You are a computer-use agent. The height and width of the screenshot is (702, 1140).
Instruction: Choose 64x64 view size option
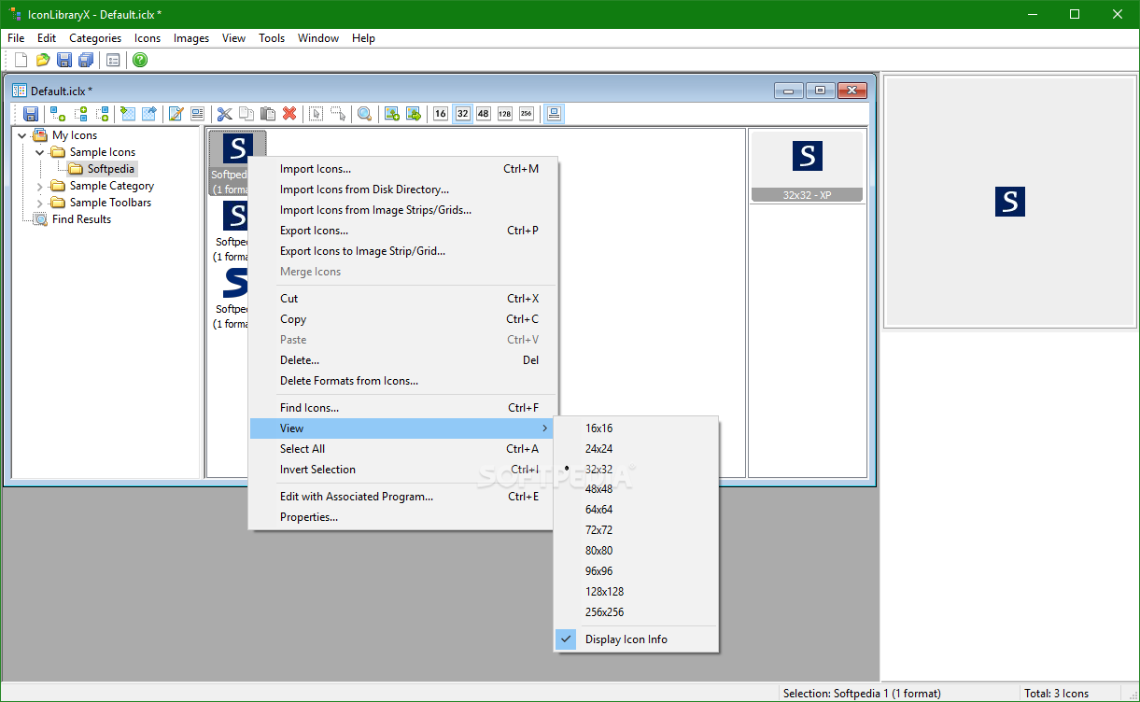pyautogui.click(x=637, y=510)
